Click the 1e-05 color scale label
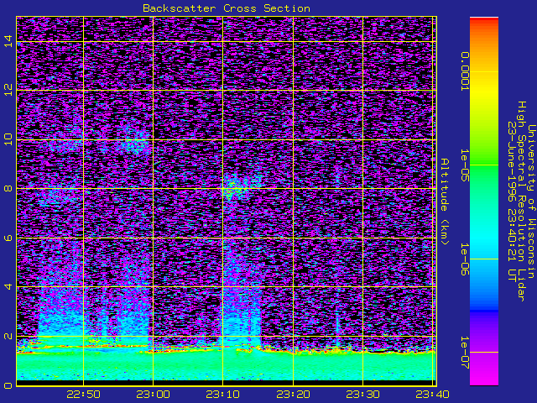 click(x=464, y=165)
